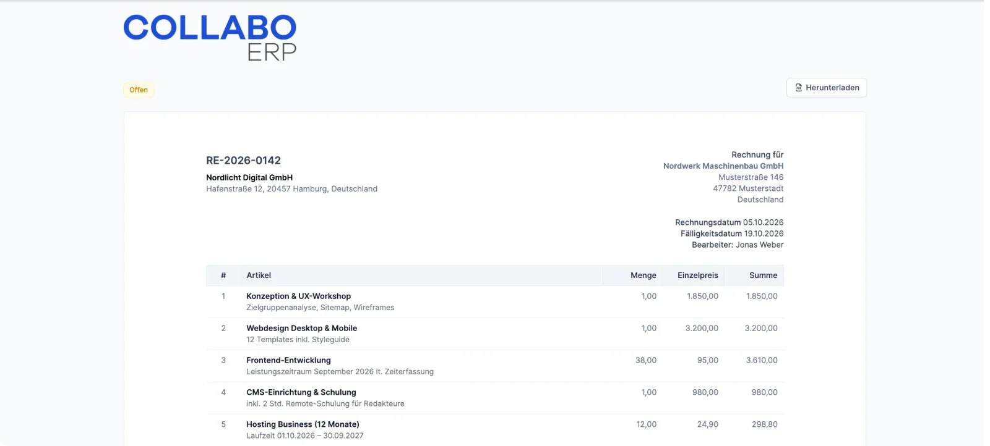990x446 pixels.
Task: Click the PDF file icon in Herunterladen
Action: 799,88
